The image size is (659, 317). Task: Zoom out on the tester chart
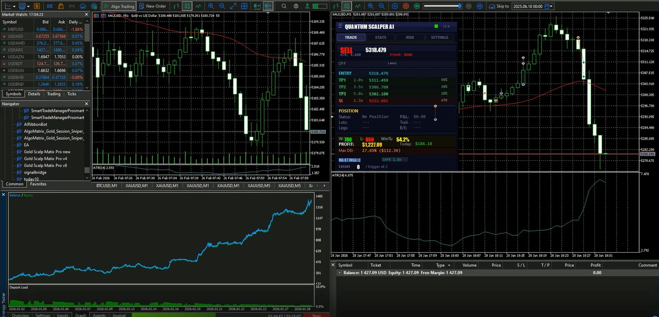point(382,6)
